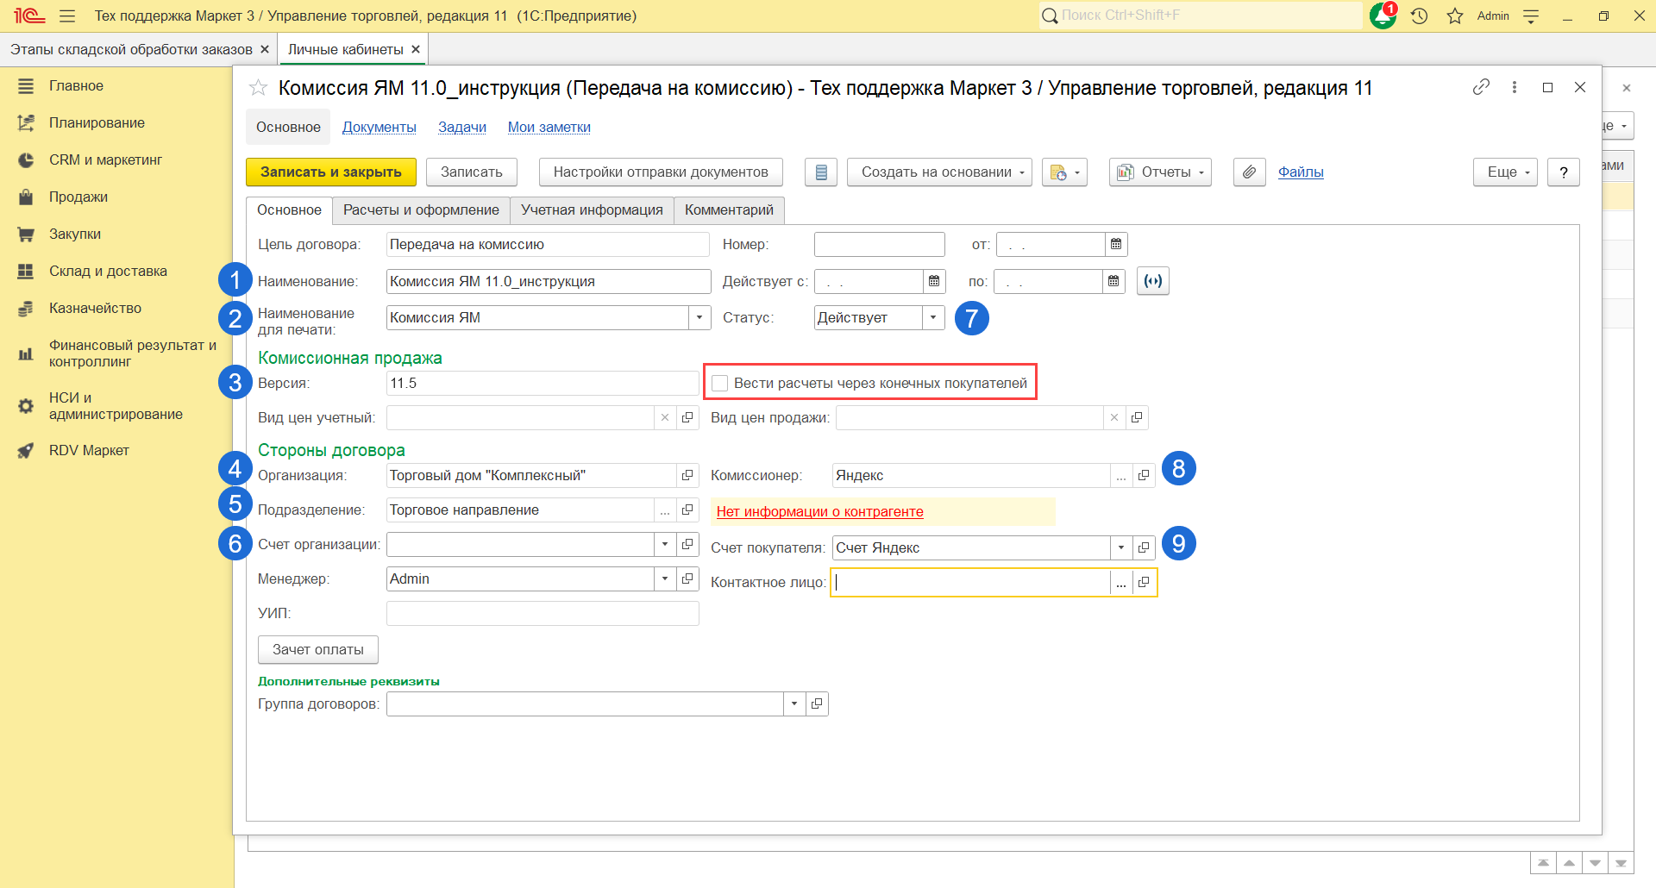The width and height of the screenshot is (1656, 888).
Task: Switch to 'Расчеты и оформление' tab
Action: pyautogui.click(x=421, y=209)
